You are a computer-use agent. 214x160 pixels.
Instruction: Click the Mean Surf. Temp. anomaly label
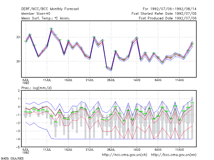tap(46, 18)
